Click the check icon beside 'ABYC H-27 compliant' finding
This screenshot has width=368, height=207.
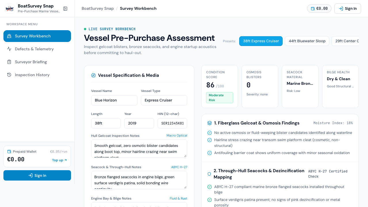click(210, 187)
